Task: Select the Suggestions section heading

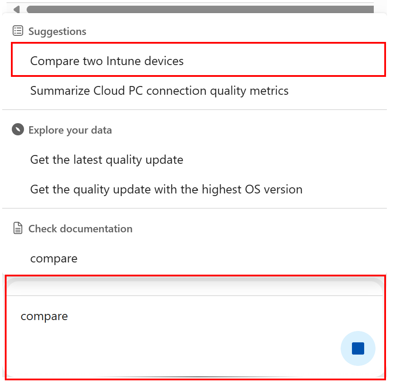Action: tap(57, 31)
